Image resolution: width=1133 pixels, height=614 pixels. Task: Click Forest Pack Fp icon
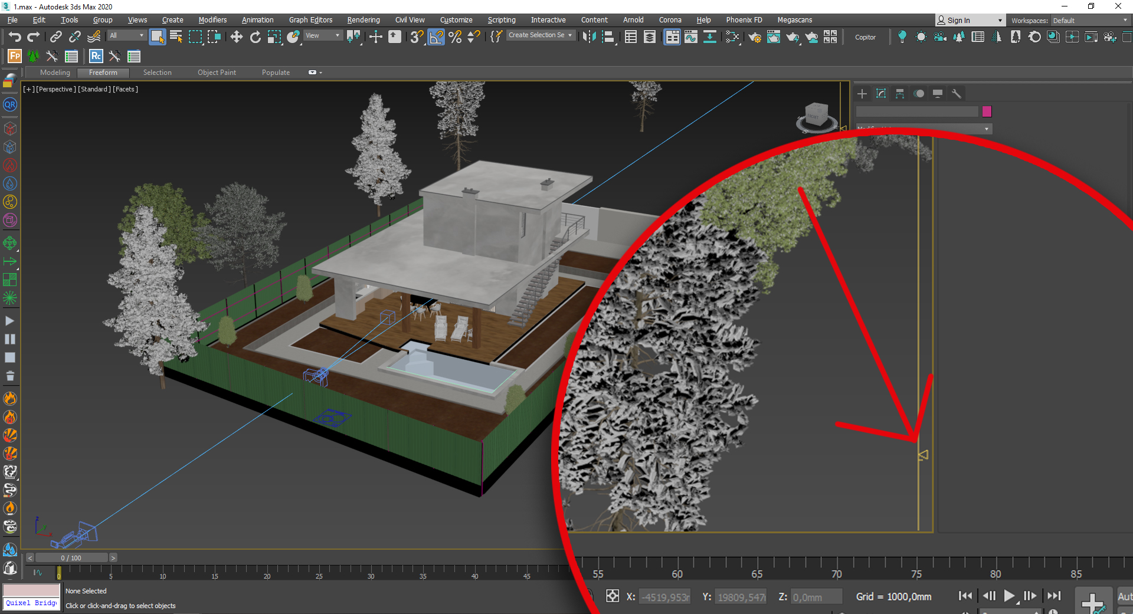pos(15,56)
